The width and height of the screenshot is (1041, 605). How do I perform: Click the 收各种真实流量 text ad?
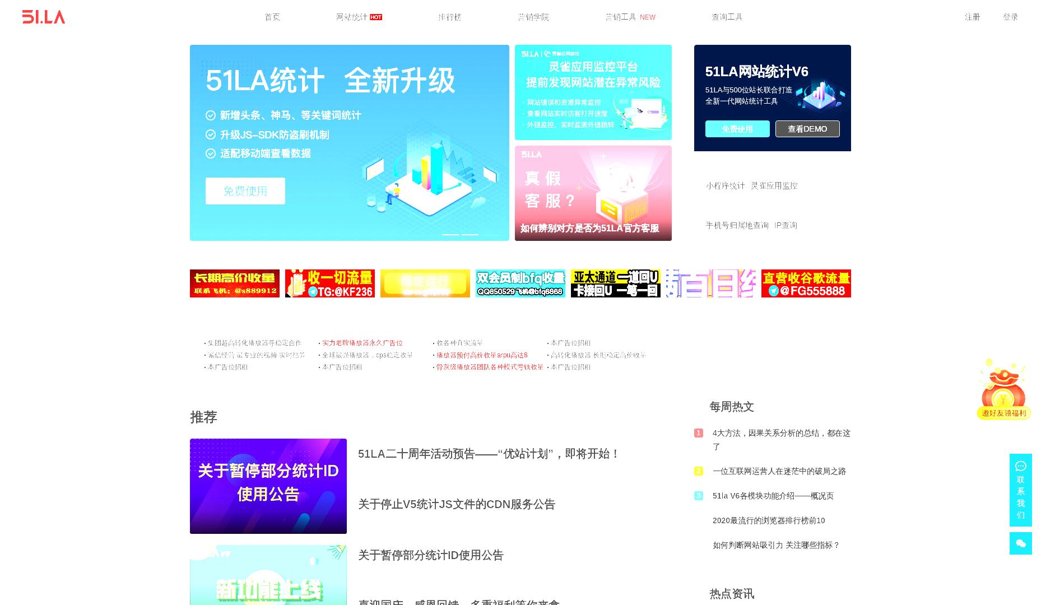pos(459,343)
